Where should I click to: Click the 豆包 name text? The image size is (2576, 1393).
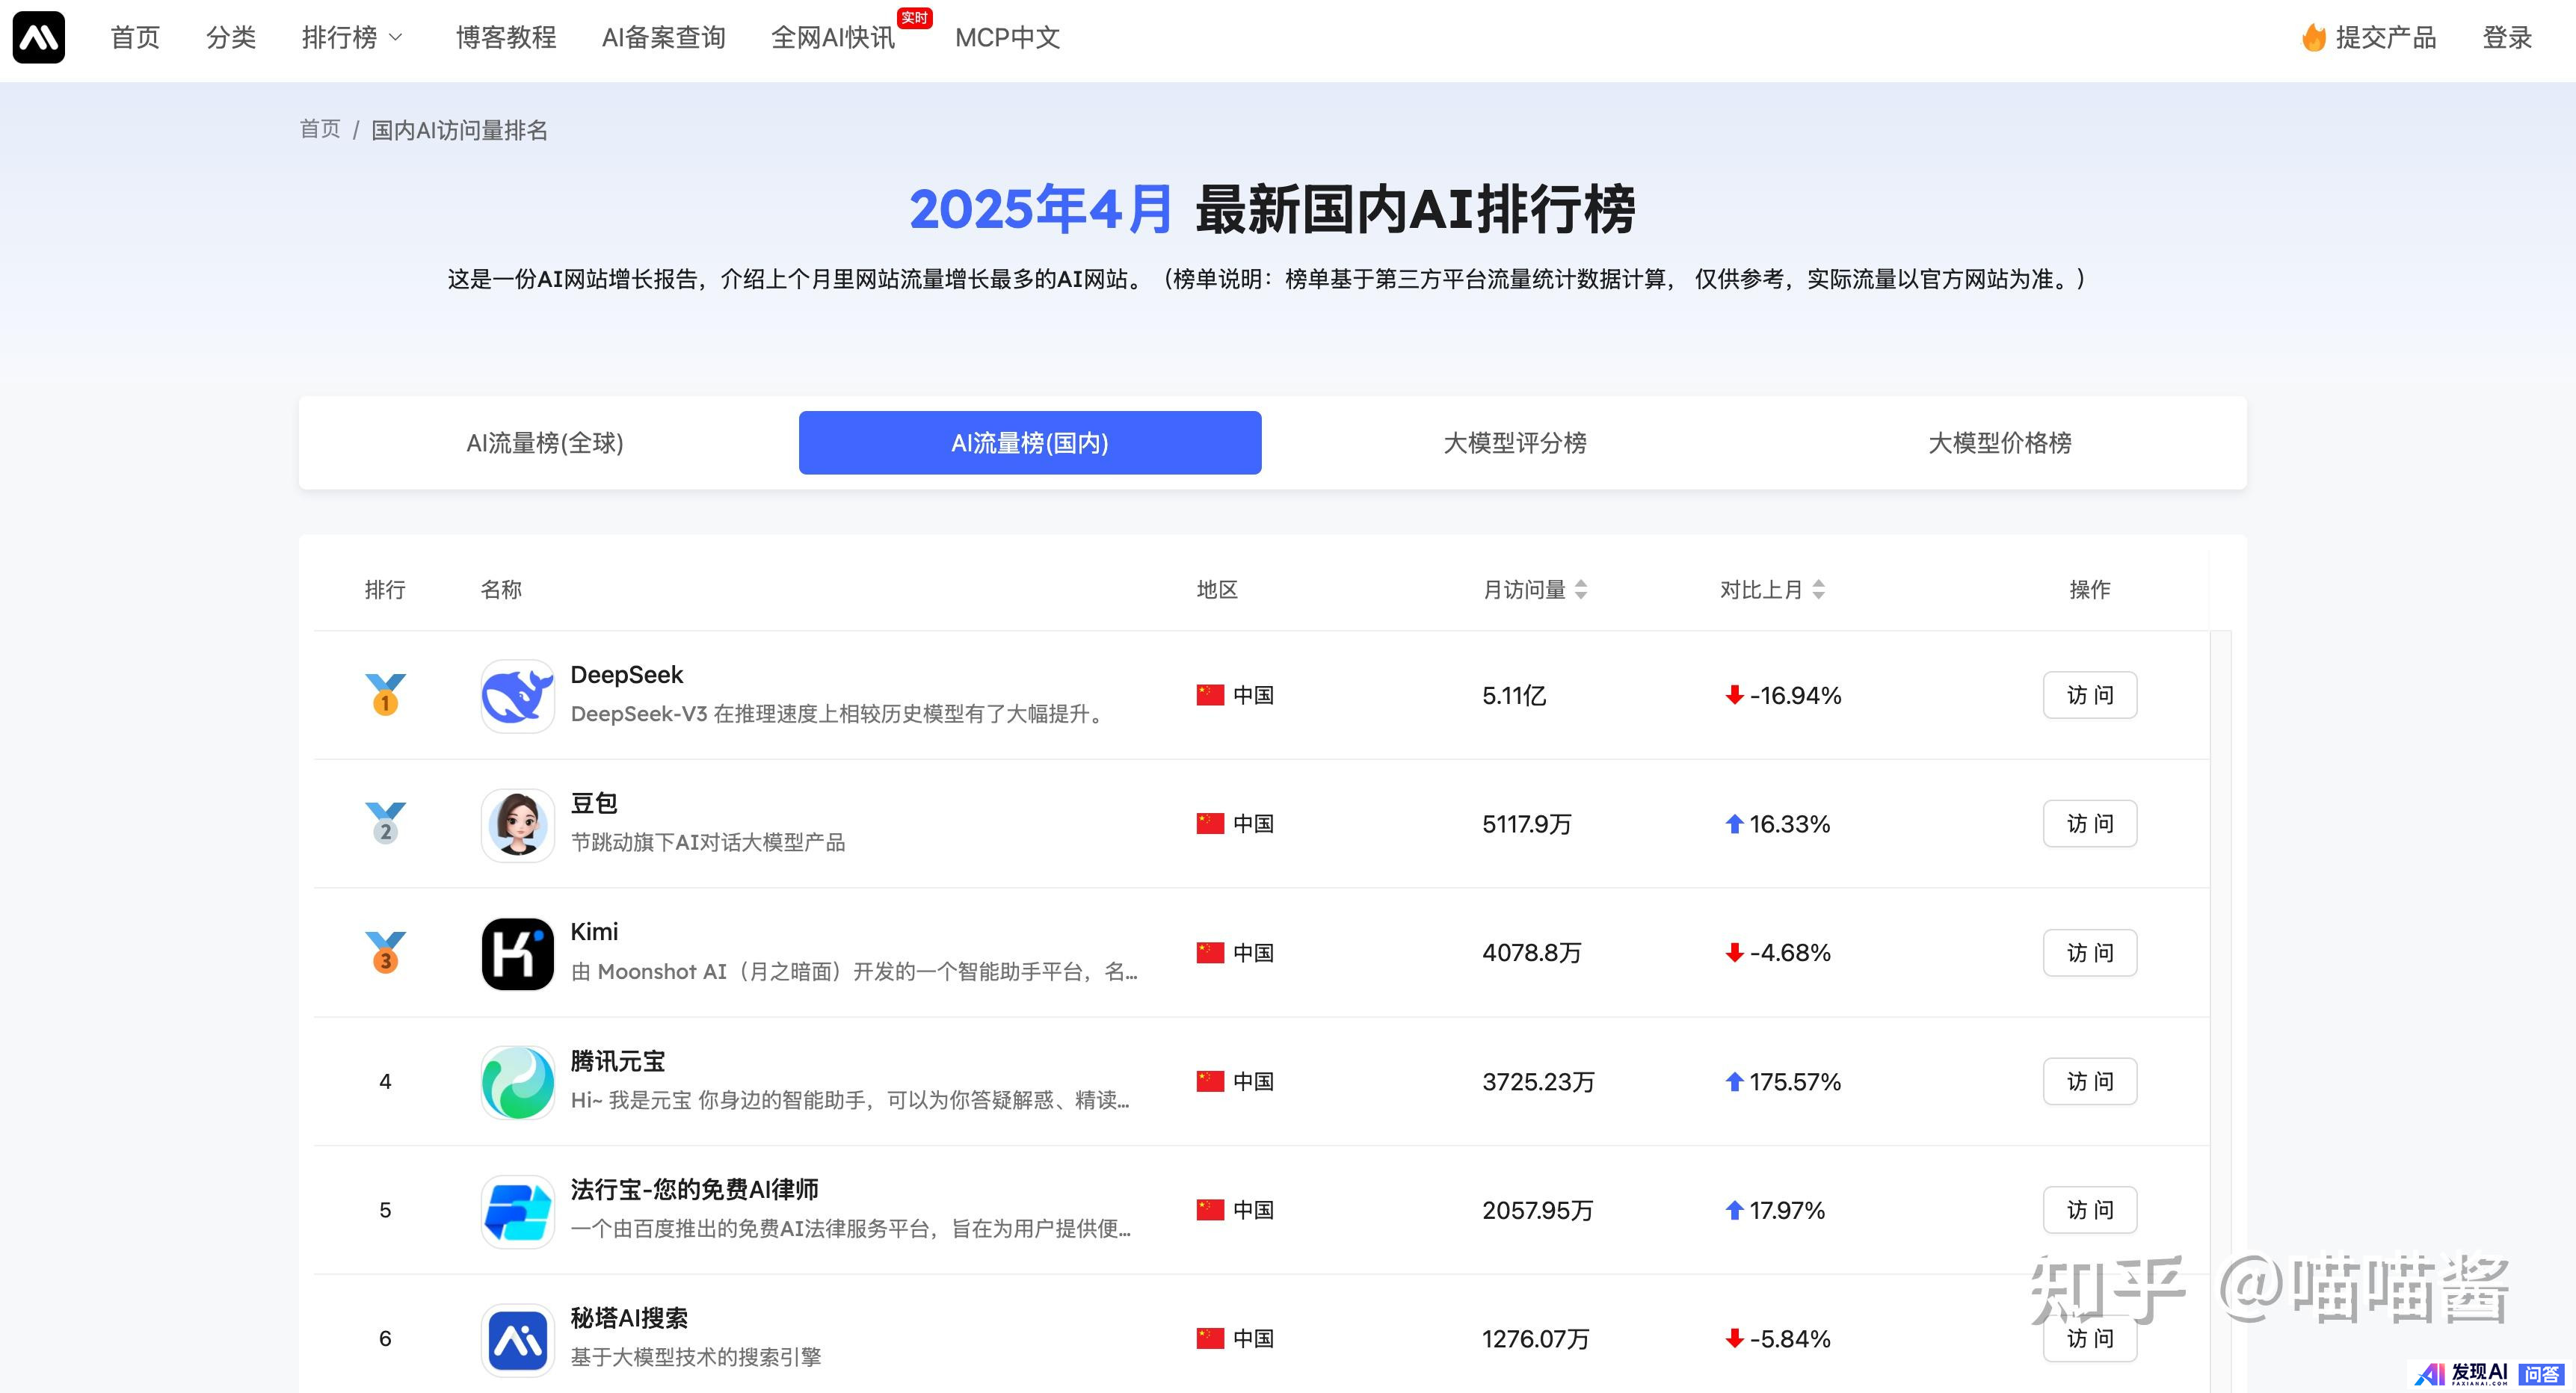(594, 803)
